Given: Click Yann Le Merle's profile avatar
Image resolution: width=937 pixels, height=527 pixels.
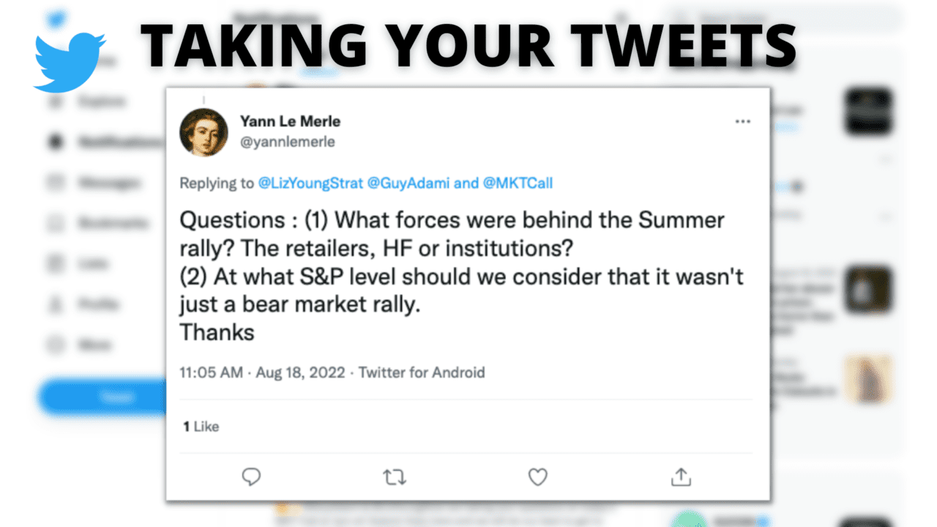Looking at the screenshot, I should coord(204,132).
